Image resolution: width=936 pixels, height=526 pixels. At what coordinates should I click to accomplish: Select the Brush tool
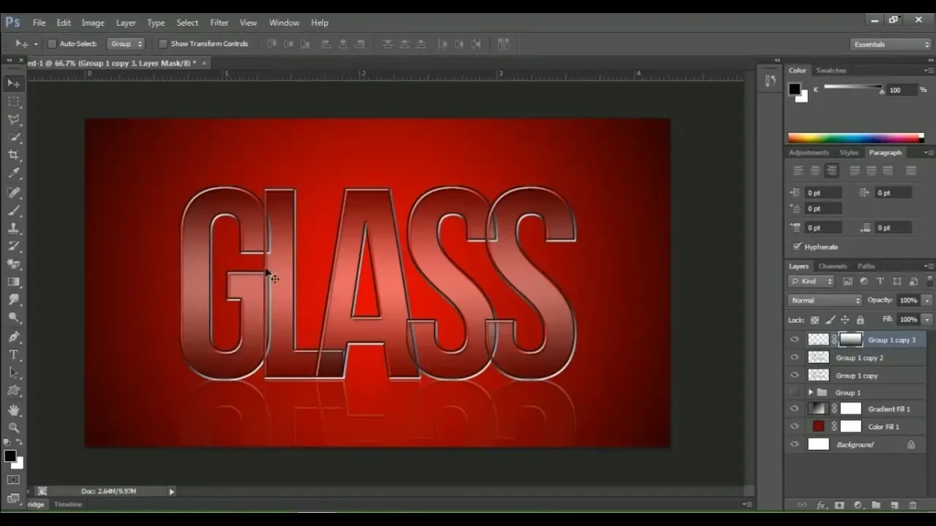pyautogui.click(x=14, y=210)
